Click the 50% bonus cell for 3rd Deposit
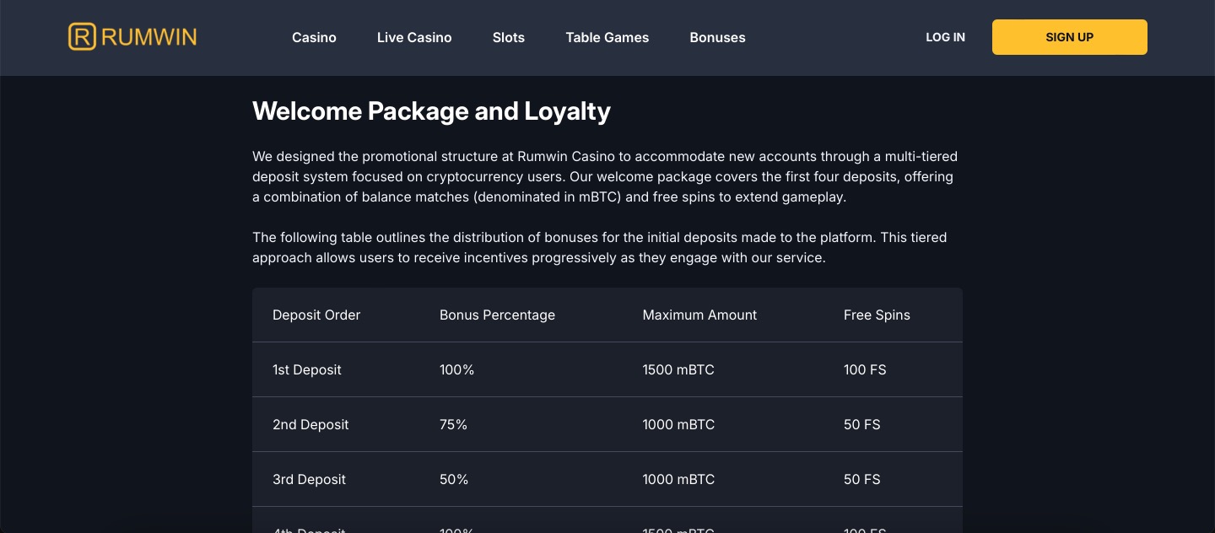Screen dimensions: 1215x533 click(x=454, y=479)
